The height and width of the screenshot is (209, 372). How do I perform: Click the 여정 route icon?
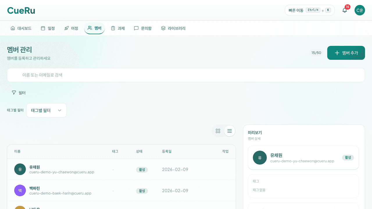(66, 28)
